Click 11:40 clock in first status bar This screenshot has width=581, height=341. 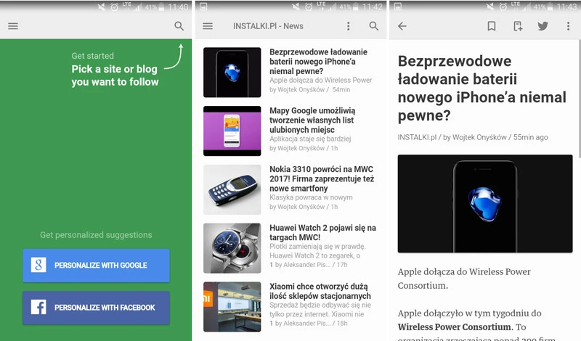point(178,7)
